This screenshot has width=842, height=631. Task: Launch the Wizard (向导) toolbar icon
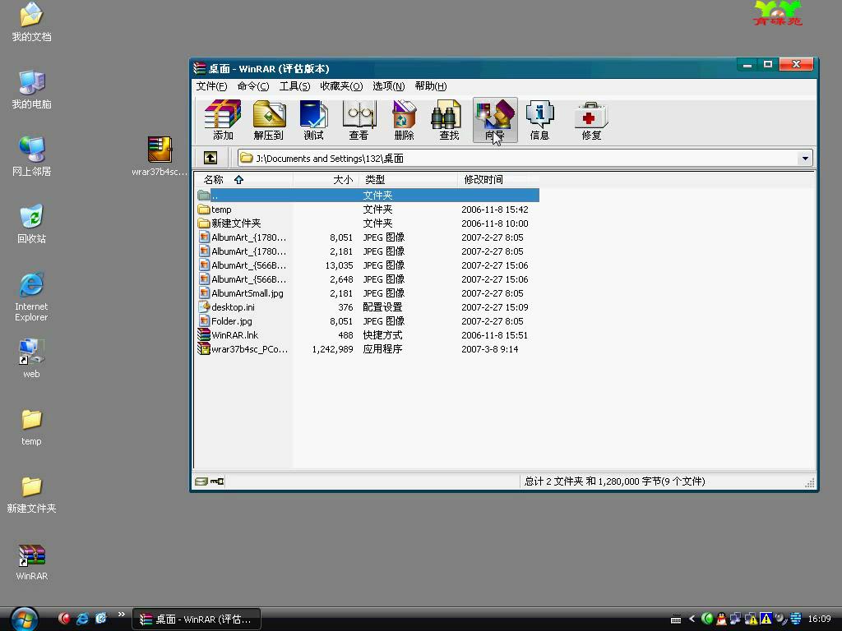494,120
